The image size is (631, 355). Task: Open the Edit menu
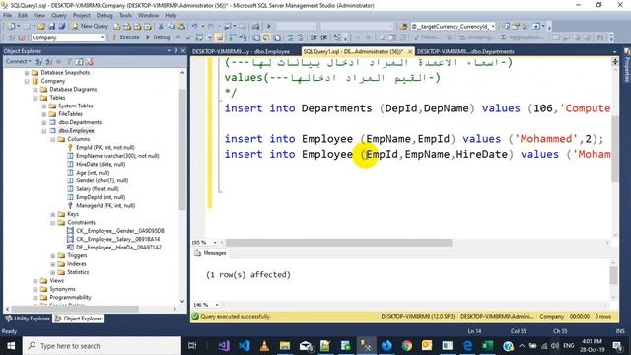[x=23, y=16]
